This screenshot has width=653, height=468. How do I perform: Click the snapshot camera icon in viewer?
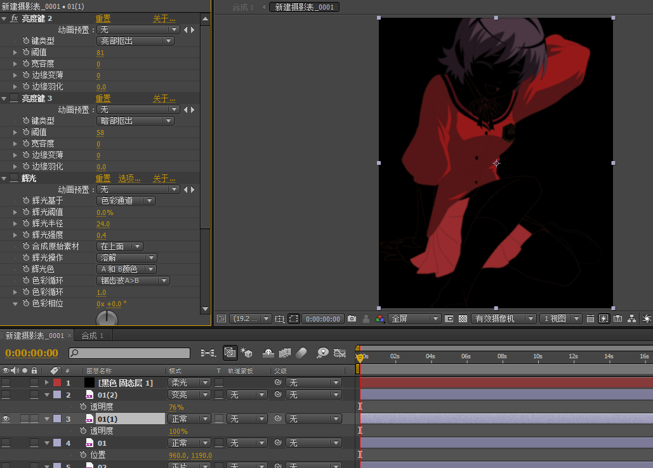click(x=352, y=318)
